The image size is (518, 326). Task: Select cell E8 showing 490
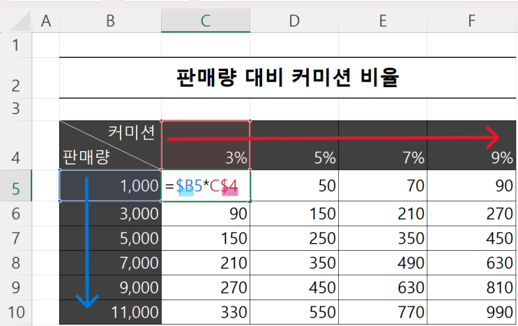coord(383,263)
